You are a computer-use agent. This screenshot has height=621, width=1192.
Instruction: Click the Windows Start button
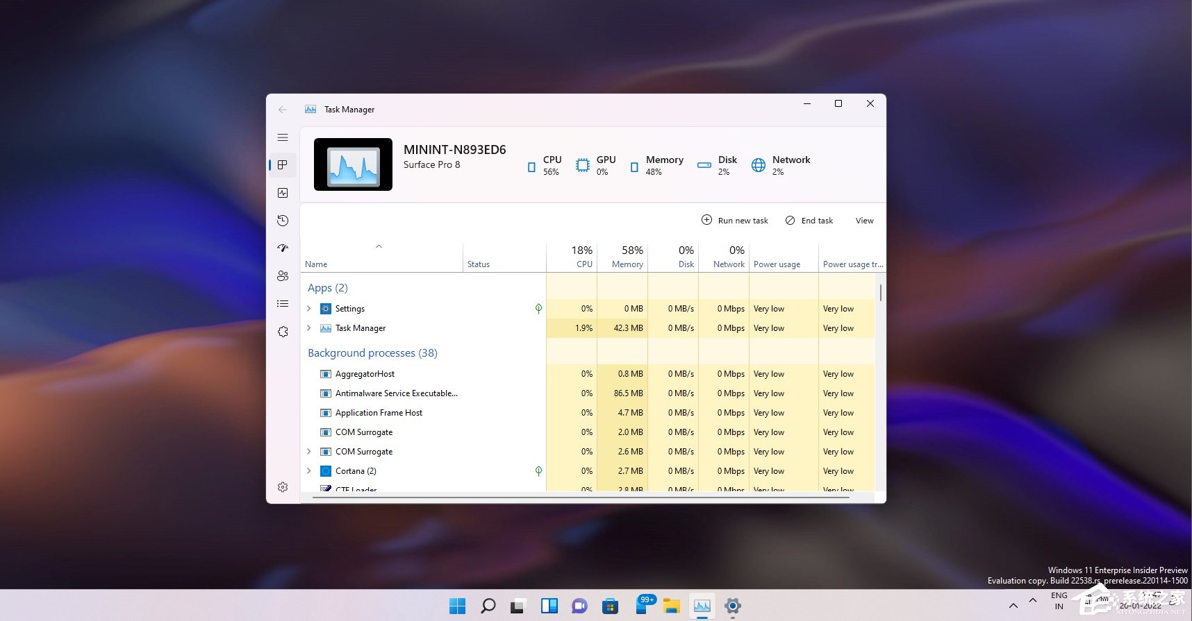(457, 606)
